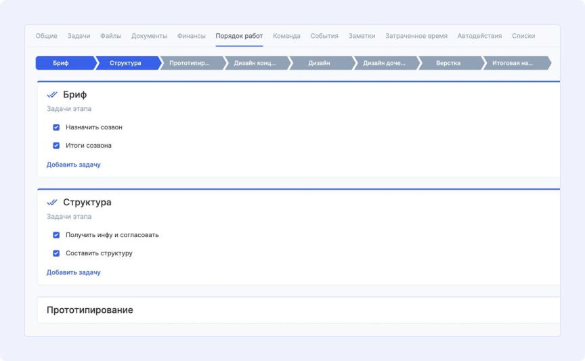Open the Финансы tab

click(192, 36)
